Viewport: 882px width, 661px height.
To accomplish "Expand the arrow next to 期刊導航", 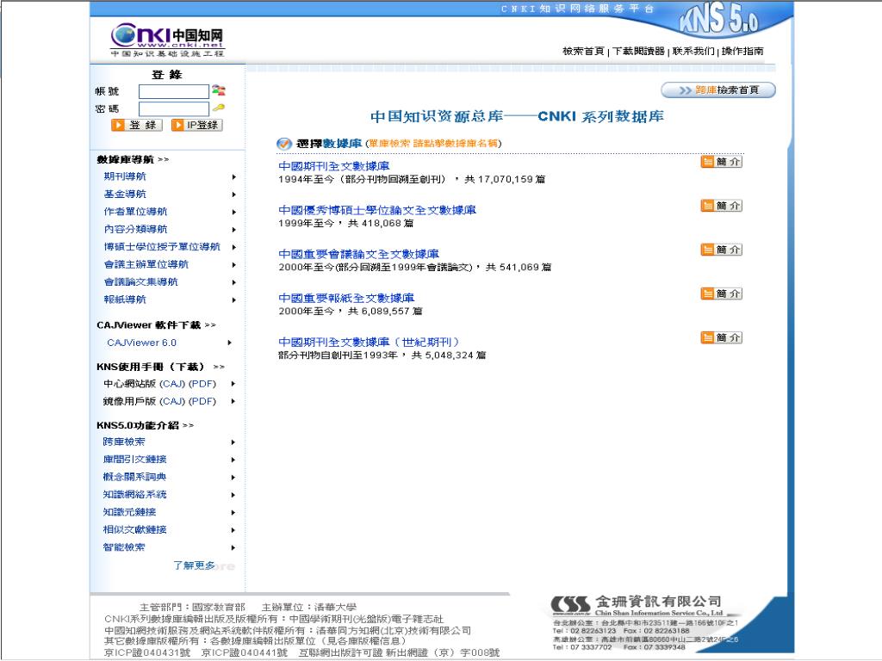I will [234, 177].
